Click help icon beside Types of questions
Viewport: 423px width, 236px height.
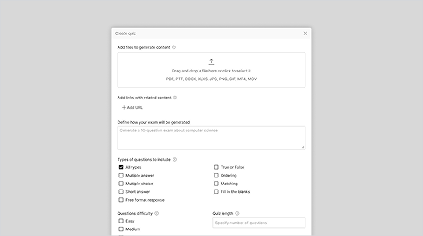pyautogui.click(x=175, y=159)
